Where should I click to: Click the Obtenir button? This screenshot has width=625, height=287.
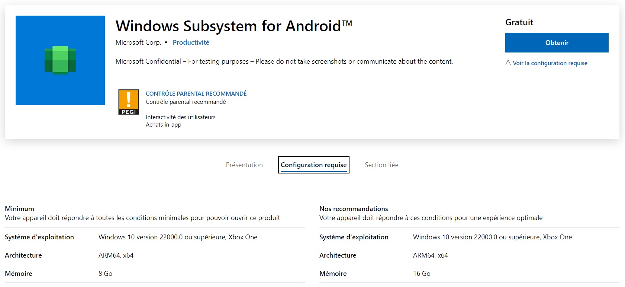tap(557, 43)
